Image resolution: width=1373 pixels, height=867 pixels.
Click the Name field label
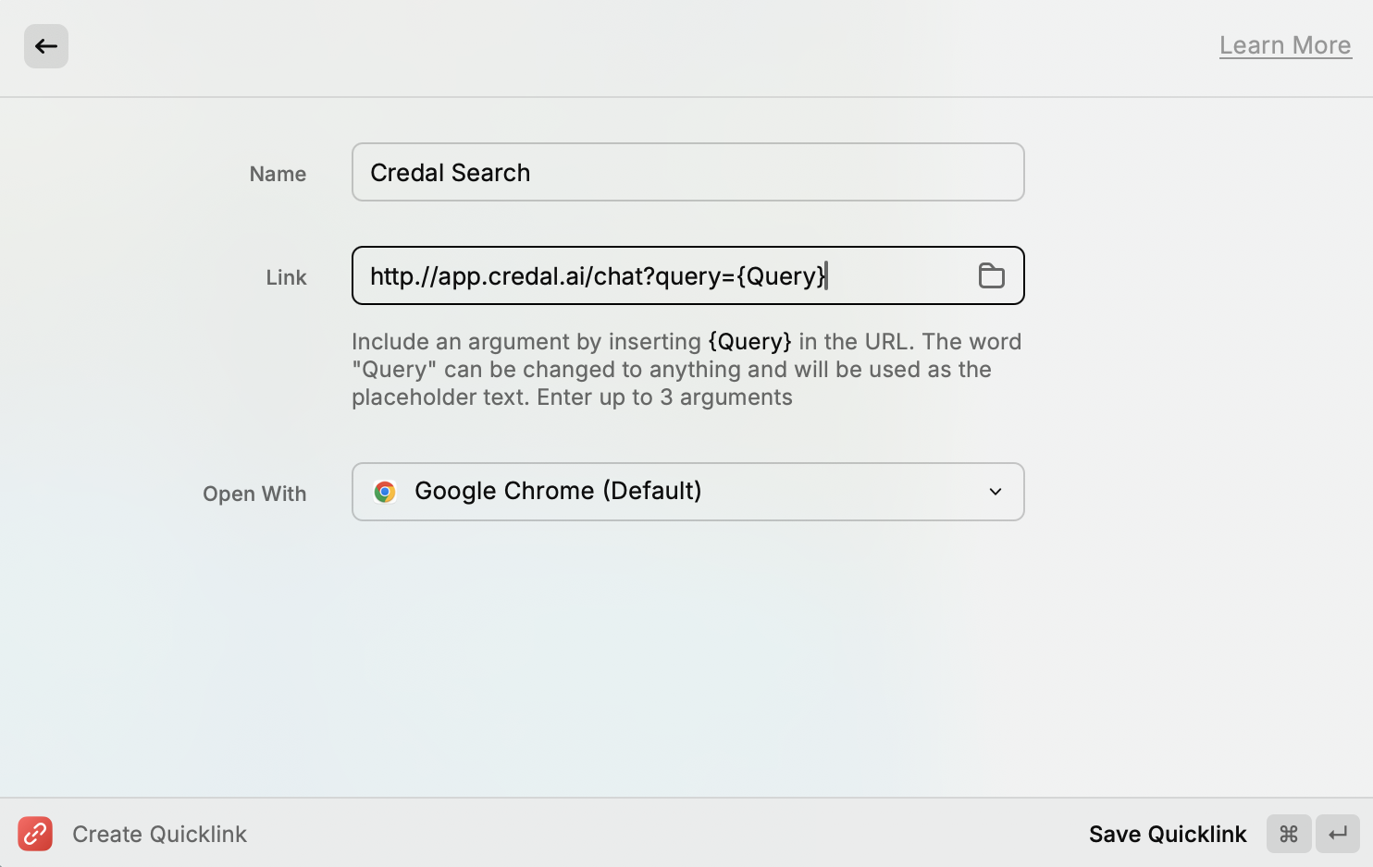pyautogui.click(x=278, y=174)
